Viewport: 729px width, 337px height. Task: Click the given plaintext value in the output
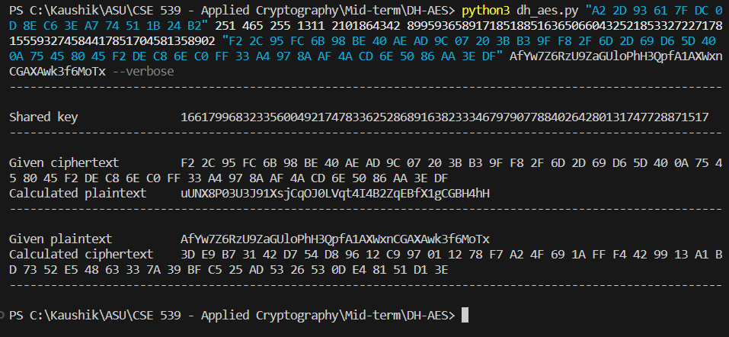(x=335, y=239)
